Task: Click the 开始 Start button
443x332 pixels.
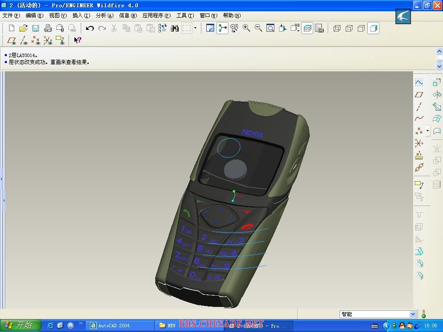Action: coord(20,326)
